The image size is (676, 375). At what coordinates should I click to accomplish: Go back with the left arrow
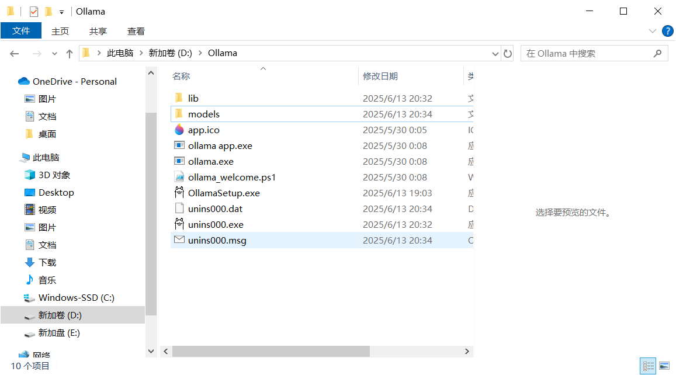click(x=14, y=54)
